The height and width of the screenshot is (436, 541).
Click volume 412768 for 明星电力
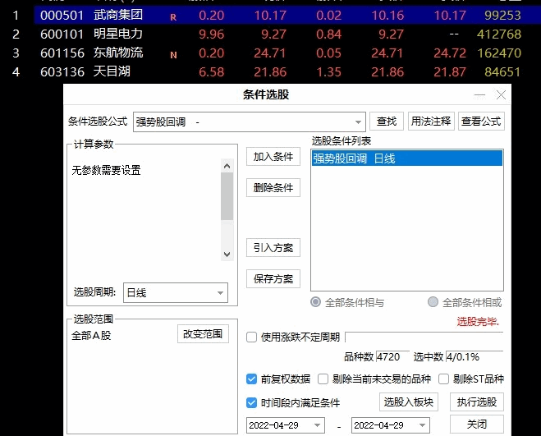click(x=499, y=34)
